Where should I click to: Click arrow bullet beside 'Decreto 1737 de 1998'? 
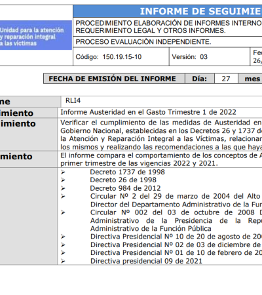click(63, 172)
